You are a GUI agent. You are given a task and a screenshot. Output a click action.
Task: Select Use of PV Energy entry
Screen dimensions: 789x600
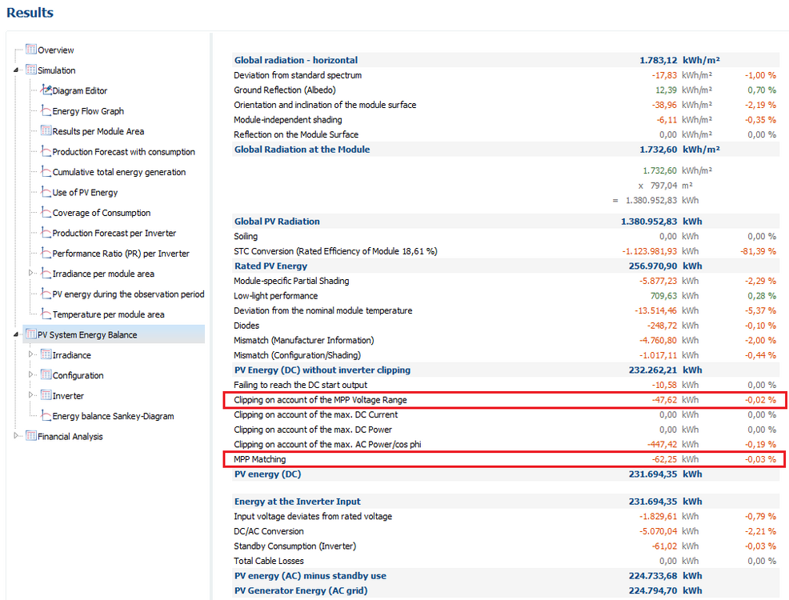[85, 193]
